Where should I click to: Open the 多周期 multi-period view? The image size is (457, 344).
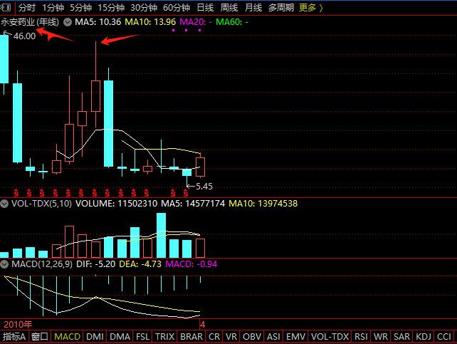click(x=281, y=8)
